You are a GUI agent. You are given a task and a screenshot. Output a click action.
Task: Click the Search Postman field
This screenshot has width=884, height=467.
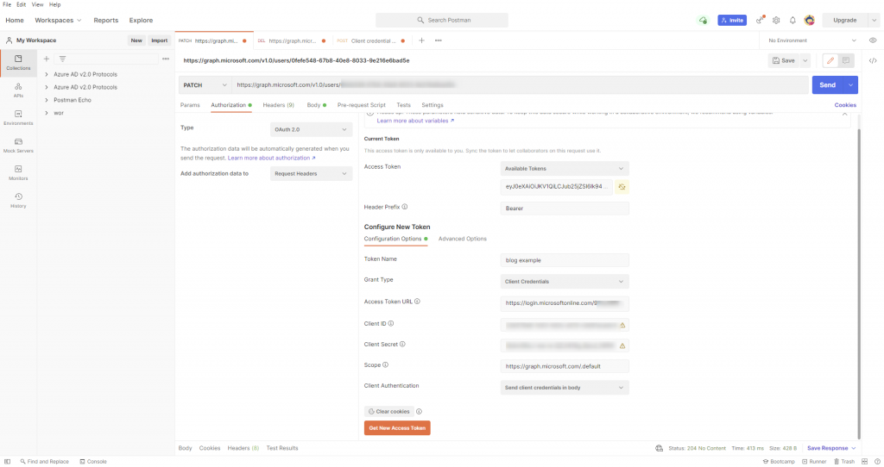442,21
